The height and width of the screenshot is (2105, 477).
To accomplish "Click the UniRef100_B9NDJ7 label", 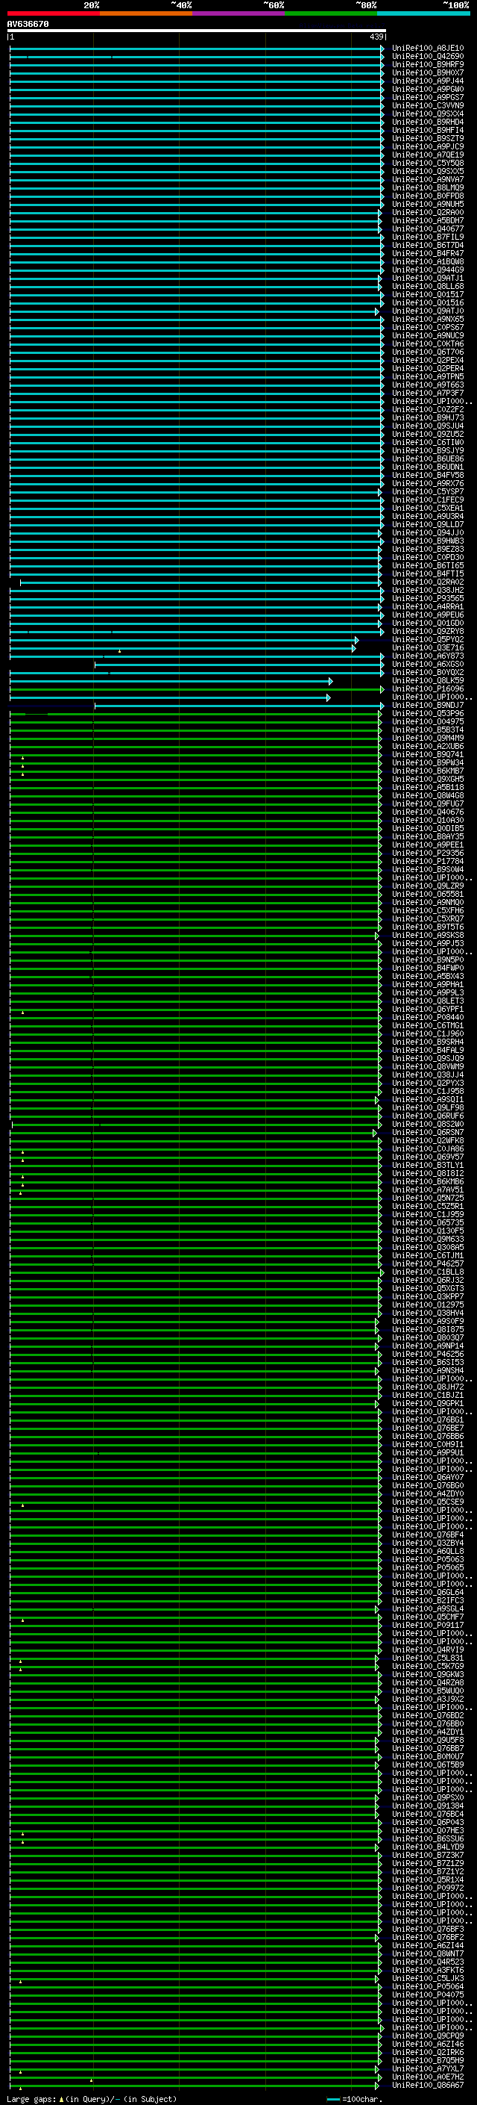I will pyautogui.click(x=428, y=705).
